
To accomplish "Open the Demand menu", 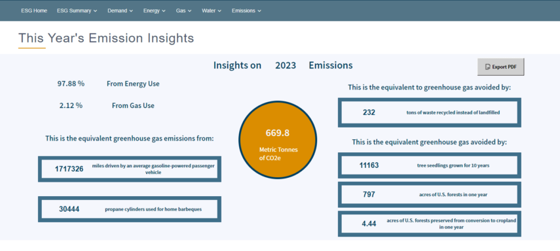I will pos(120,10).
